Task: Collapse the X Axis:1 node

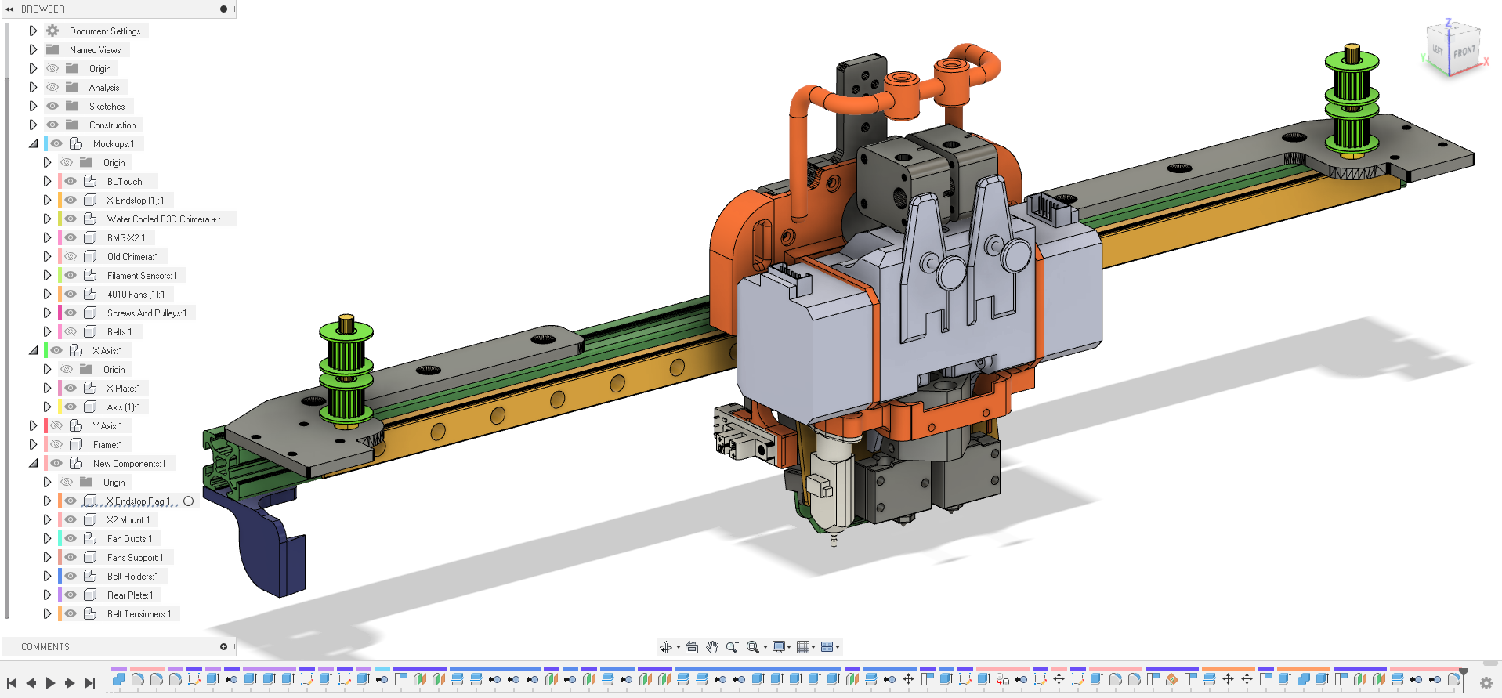Action: (x=33, y=350)
